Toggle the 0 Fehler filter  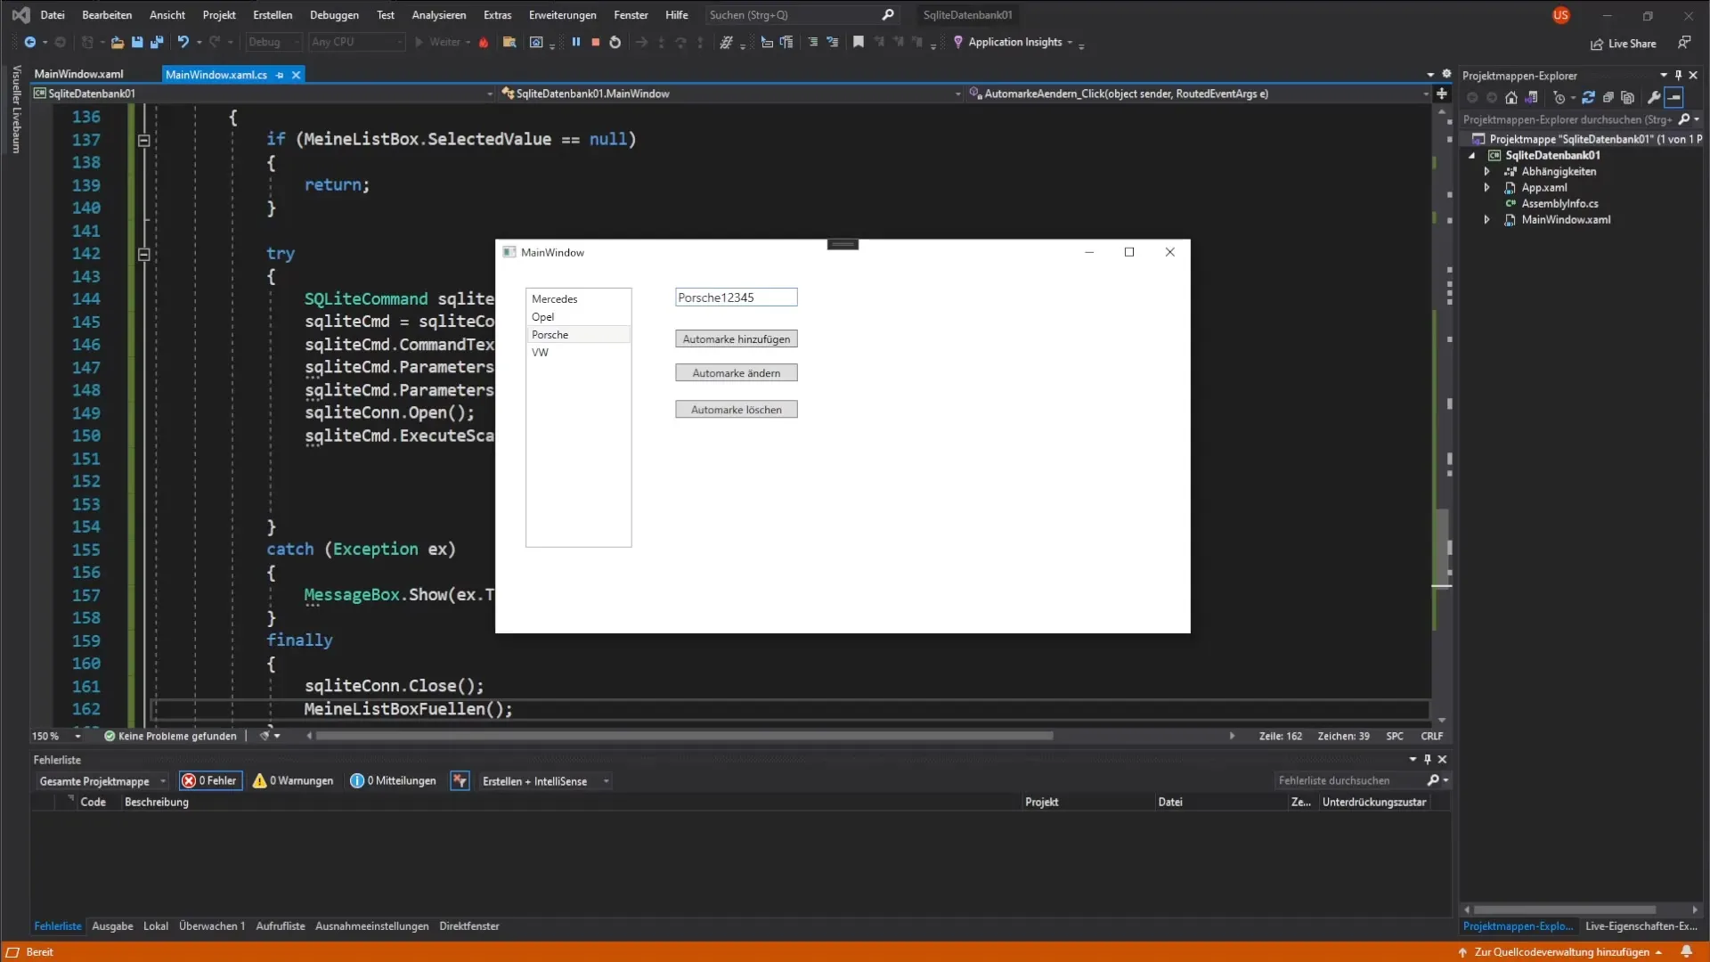(x=210, y=781)
